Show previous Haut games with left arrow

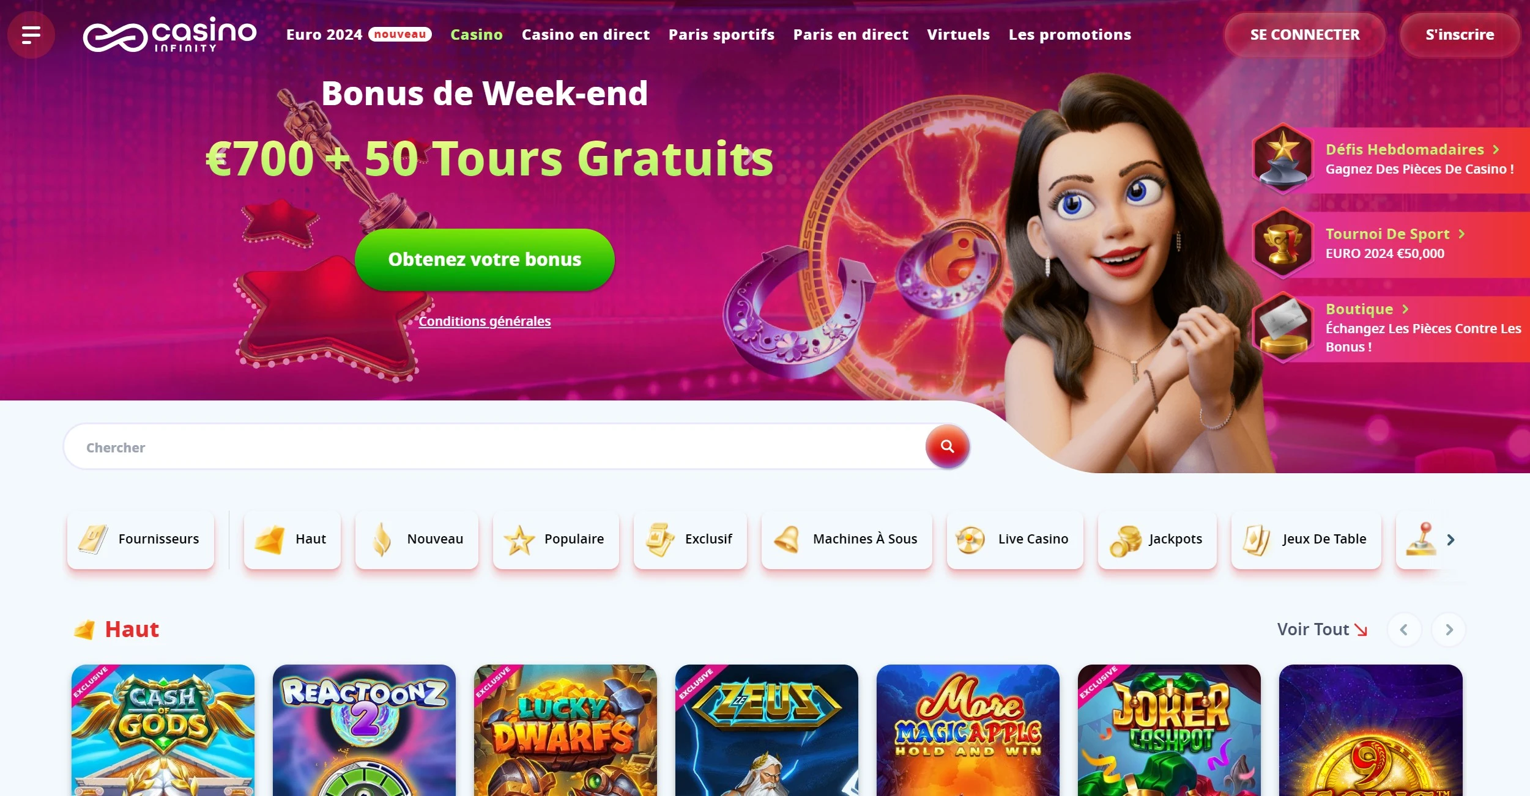click(1404, 630)
